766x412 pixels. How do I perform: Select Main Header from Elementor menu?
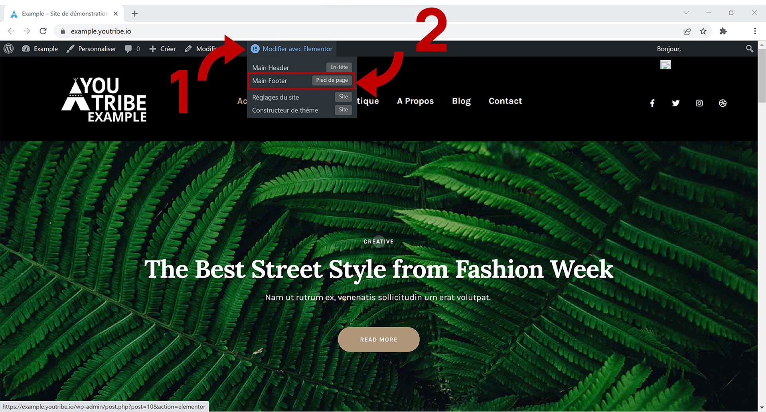pyautogui.click(x=270, y=68)
